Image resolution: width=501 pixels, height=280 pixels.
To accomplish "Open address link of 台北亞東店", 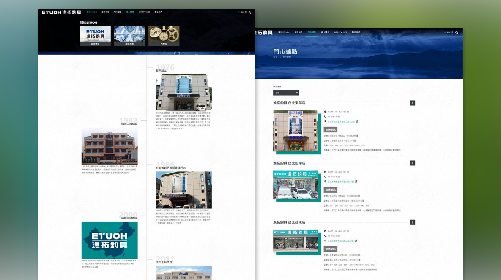I will coord(341,241).
